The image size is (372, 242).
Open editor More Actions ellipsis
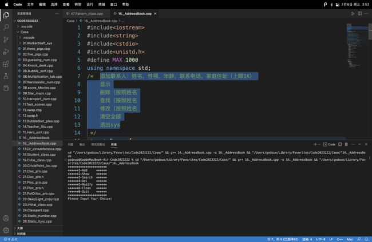[x=366, y=14]
